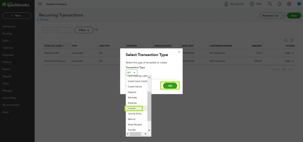Open the Transaction Type Bill dropdown
This screenshot has width=303, height=142.
point(131,73)
